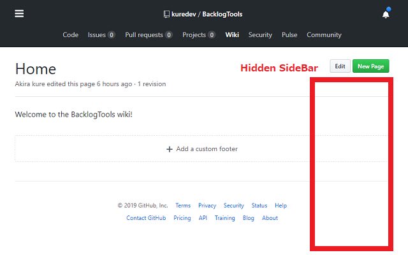
Task: Click the Projects count badge
Action: click(212, 35)
